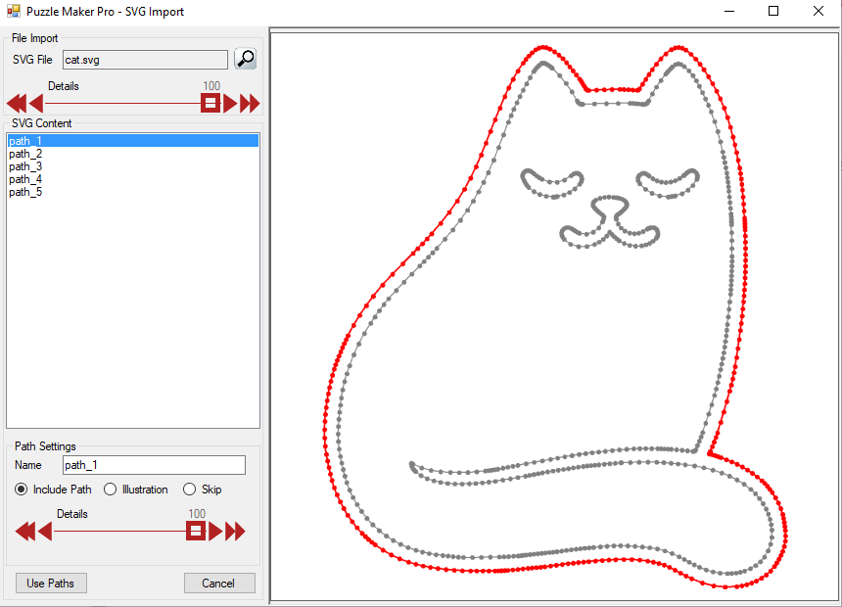Click Path Settings Details slider handle
The image size is (842, 607).
pyautogui.click(x=196, y=531)
